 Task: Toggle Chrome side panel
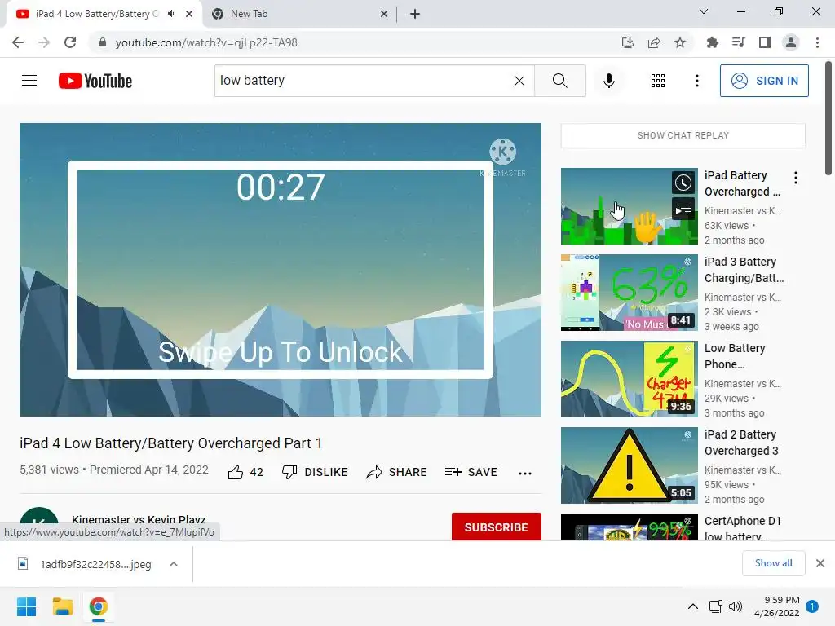pyautogui.click(x=764, y=42)
